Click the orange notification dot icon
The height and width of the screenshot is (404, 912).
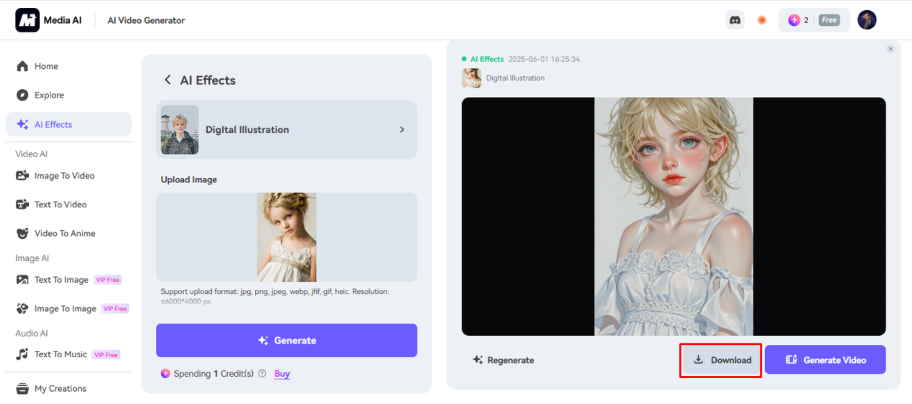(762, 20)
